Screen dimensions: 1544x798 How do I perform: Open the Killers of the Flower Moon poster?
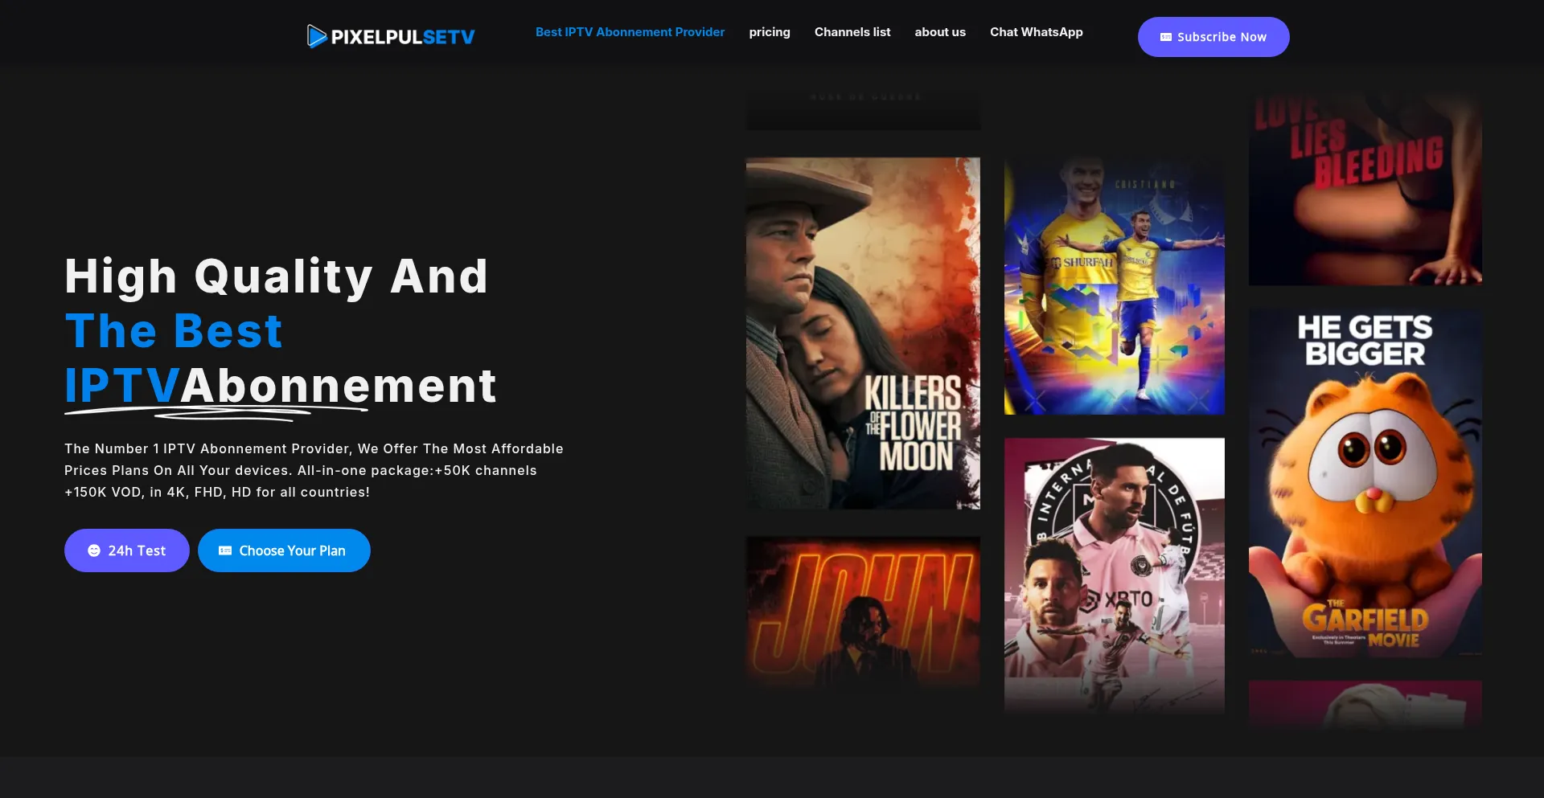(x=863, y=333)
